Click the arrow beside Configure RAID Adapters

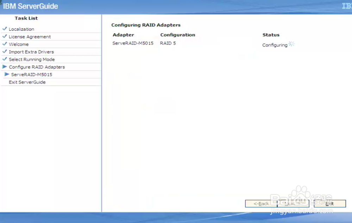point(5,67)
